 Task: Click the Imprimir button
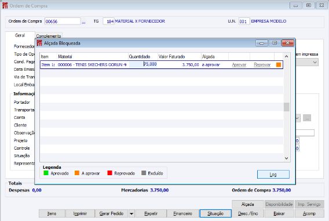(80, 213)
